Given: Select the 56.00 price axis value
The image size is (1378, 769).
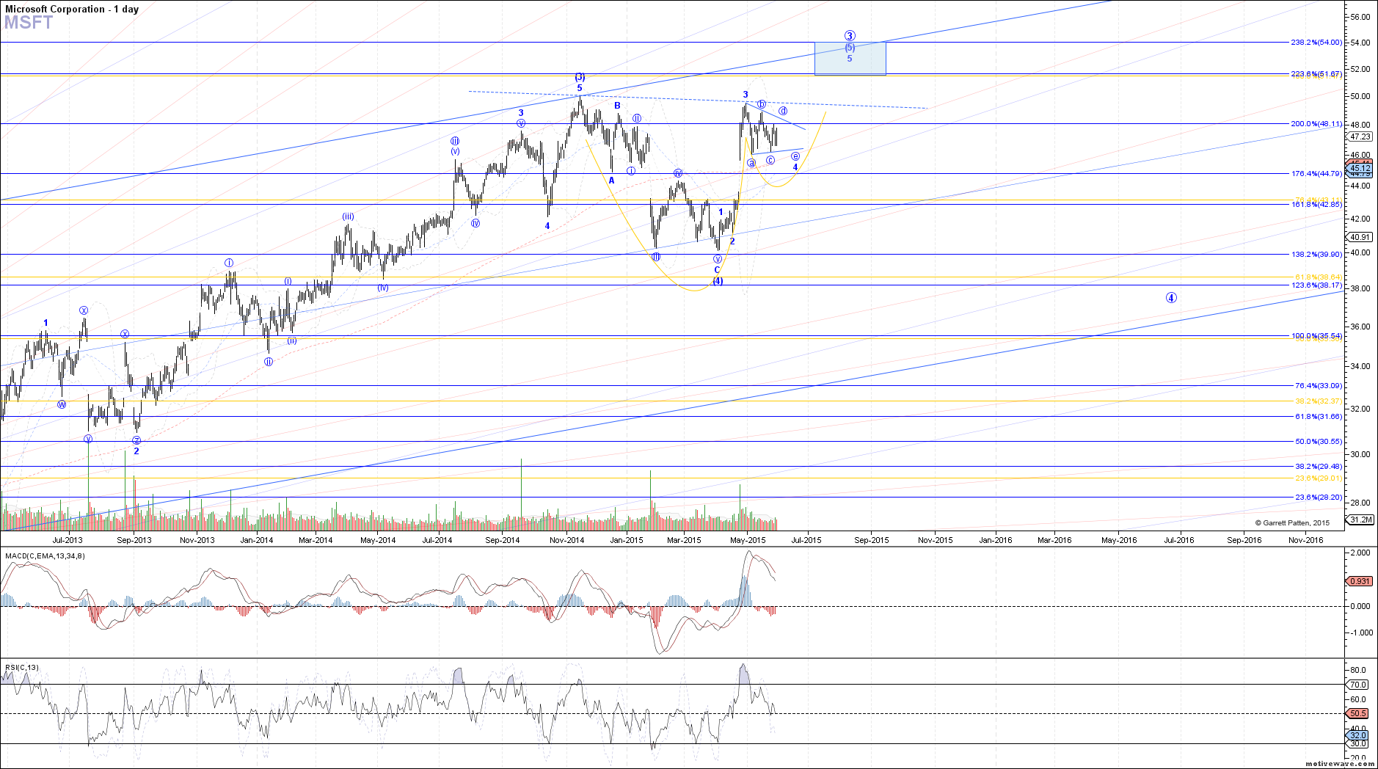Looking at the screenshot, I should tap(1360, 17).
